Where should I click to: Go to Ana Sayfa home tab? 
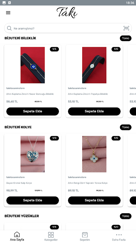17,237
